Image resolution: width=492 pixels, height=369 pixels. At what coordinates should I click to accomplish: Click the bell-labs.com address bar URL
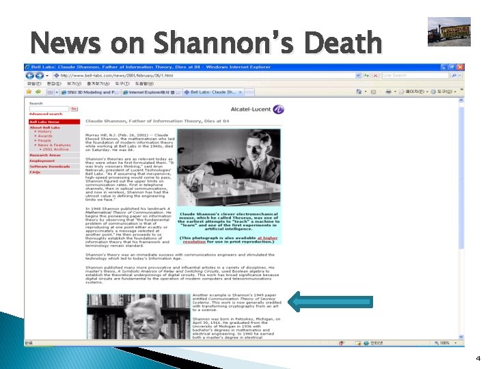(x=116, y=76)
